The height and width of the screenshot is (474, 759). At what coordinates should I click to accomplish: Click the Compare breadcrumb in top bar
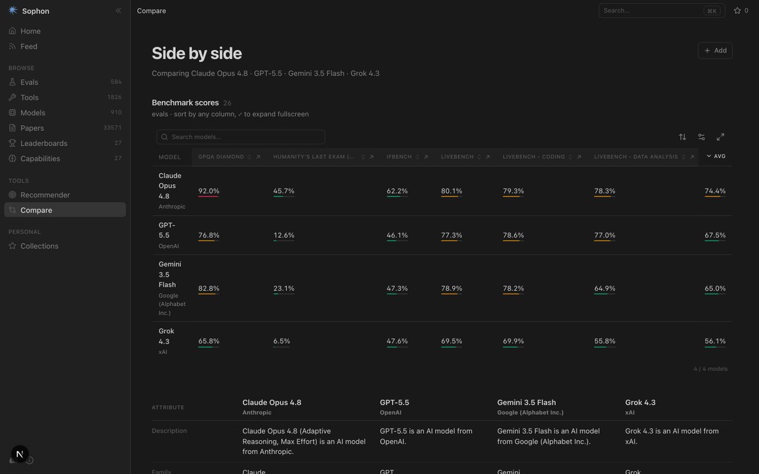coord(151,11)
